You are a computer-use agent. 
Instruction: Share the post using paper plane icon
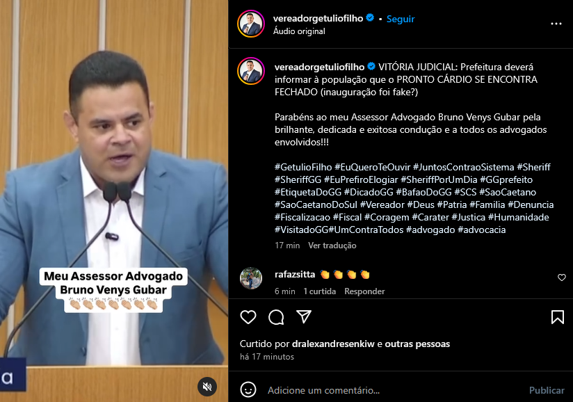[x=304, y=317]
